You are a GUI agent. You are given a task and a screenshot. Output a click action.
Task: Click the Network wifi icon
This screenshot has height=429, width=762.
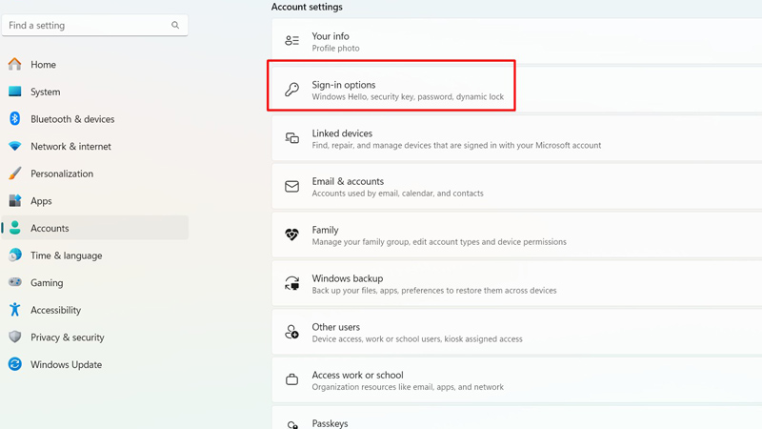[x=14, y=146]
